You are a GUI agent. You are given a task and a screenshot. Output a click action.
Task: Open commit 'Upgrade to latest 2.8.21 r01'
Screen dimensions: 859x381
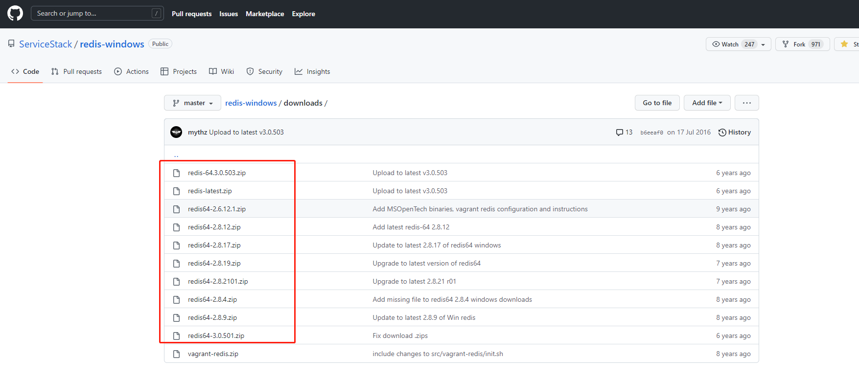click(414, 281)
